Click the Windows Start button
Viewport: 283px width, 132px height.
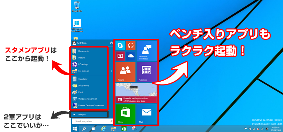click(75, 128)
